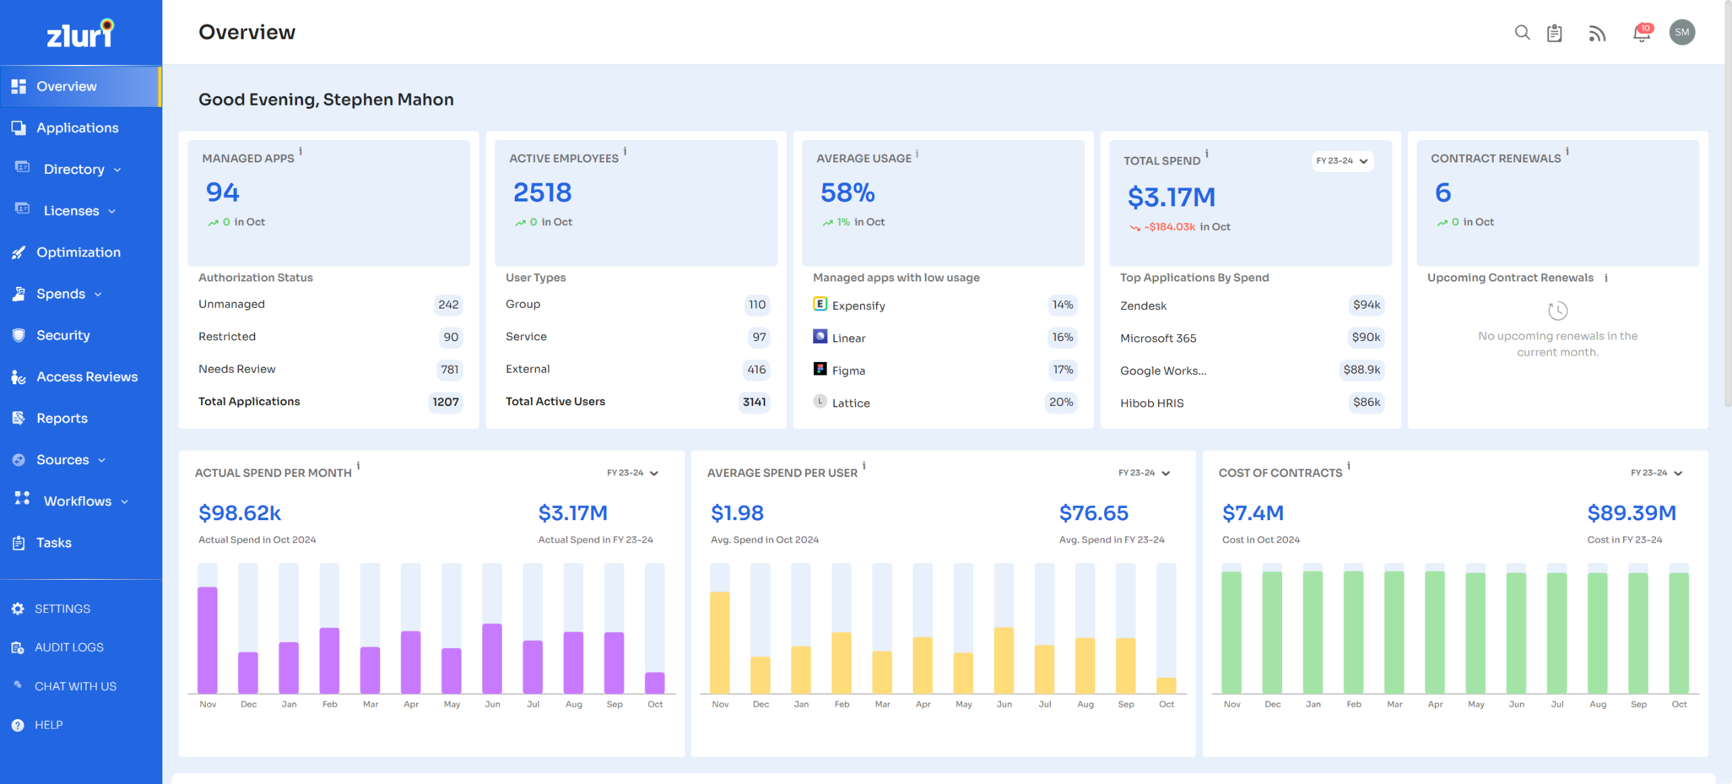Click the page vertical scrollbar

click(1727, 203)
